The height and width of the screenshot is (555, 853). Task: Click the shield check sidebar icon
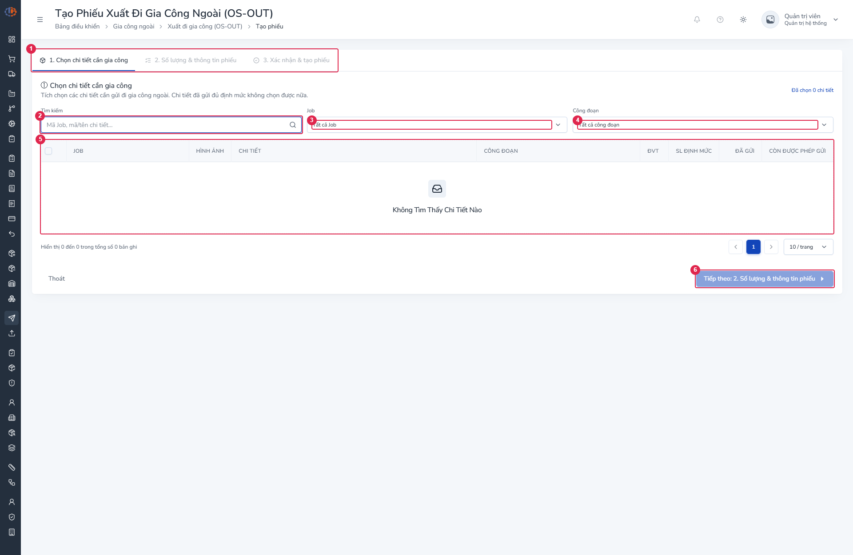click(12, 517)
